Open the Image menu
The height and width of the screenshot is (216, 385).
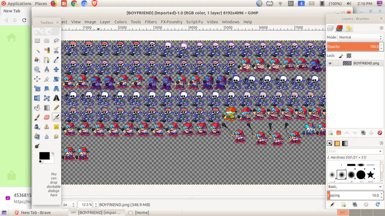pyautogui.click(x=90, y=22)
